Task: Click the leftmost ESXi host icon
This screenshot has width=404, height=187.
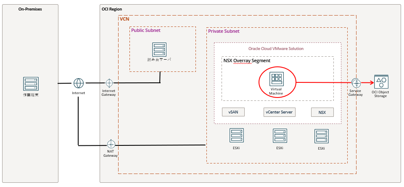Action: (x=237, y=136)
